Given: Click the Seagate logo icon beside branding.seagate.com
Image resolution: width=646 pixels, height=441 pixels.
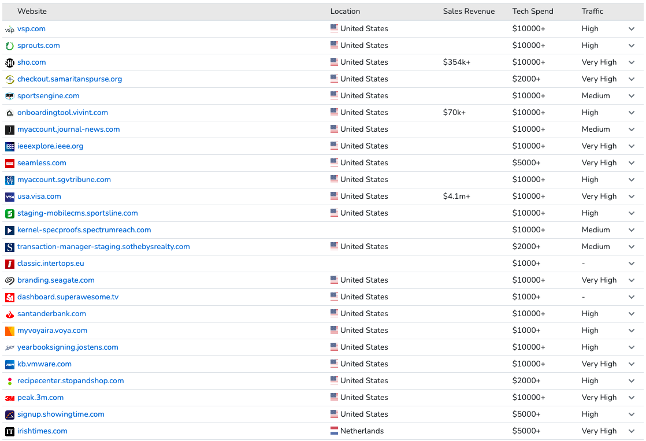Looking at the screenshot, I should [10, 280].
